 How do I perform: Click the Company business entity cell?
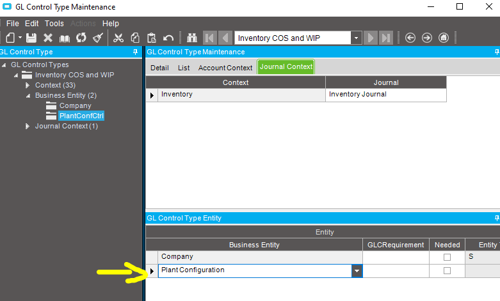[x=260, y=257]
